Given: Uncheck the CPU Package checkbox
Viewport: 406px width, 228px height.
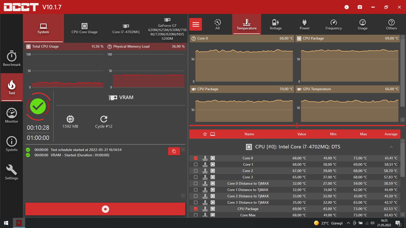Looking at the screenshot, I should coord(196,209).
